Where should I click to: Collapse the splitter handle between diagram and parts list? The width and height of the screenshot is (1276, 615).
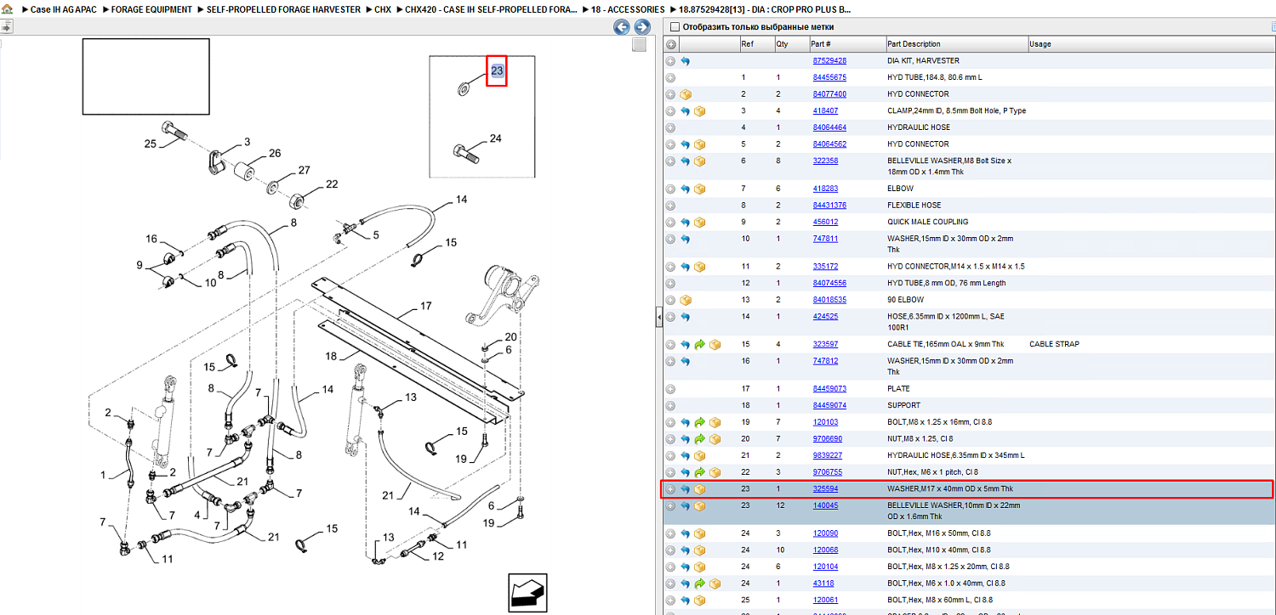click(658, 317)
